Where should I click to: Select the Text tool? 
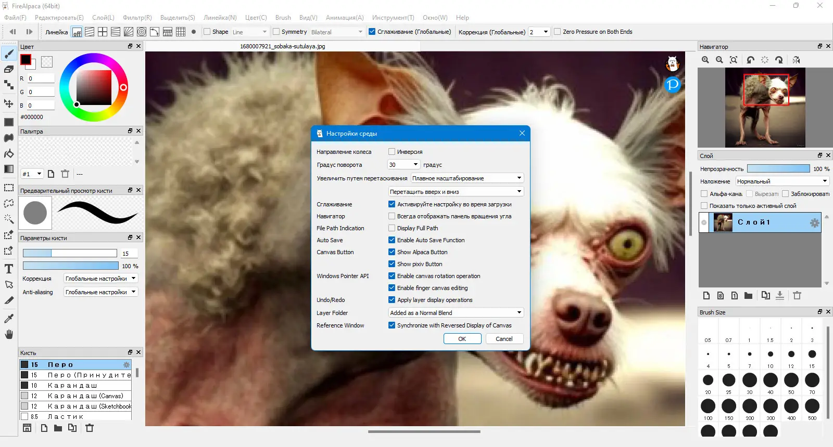pos(9,269)
